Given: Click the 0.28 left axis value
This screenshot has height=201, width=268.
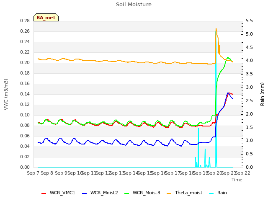Looking at the screenshot, I should [x=25, y=21].
